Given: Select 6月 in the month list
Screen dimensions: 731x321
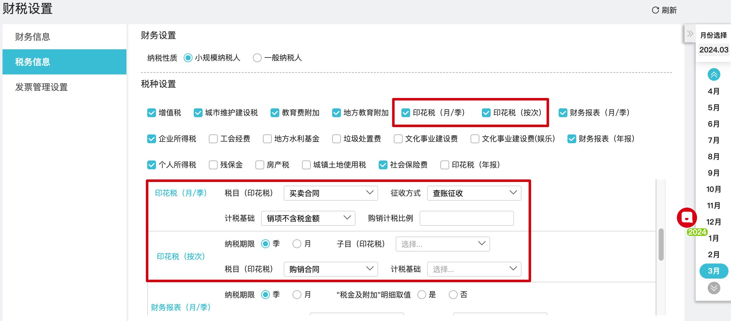Looking at the screenshot, I should [713, 124].
